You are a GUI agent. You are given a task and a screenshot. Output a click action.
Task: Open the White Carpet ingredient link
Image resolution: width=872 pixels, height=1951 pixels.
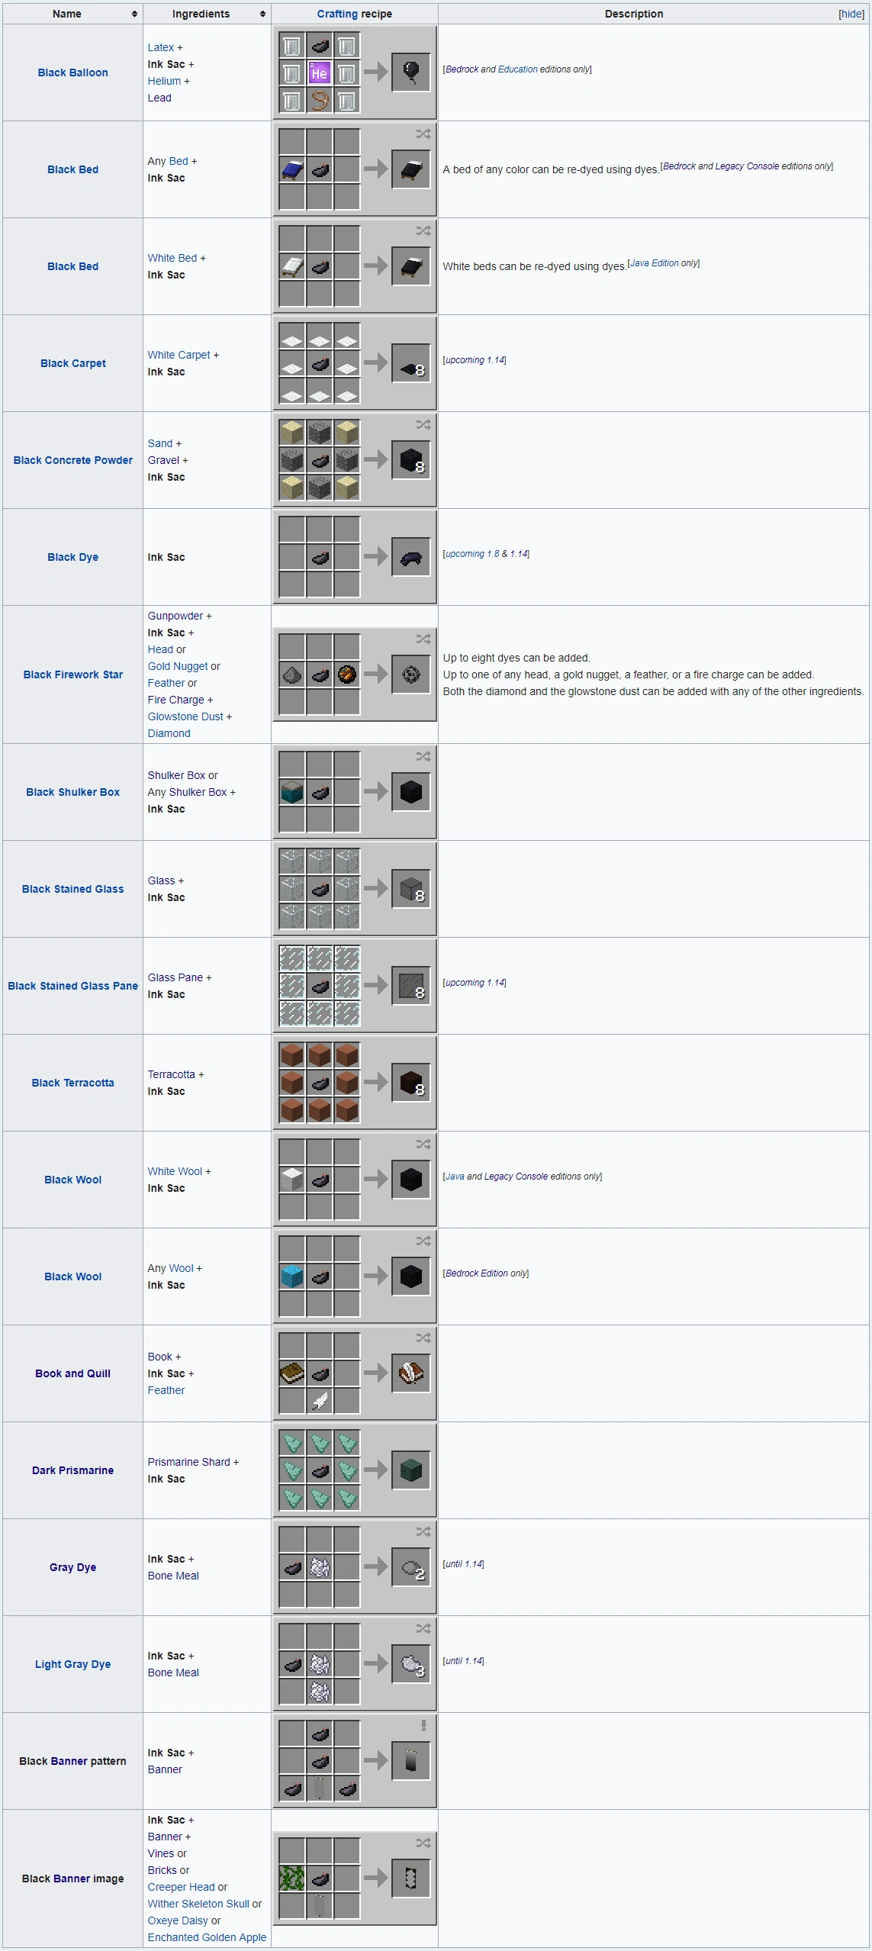(x=179, y=355)
